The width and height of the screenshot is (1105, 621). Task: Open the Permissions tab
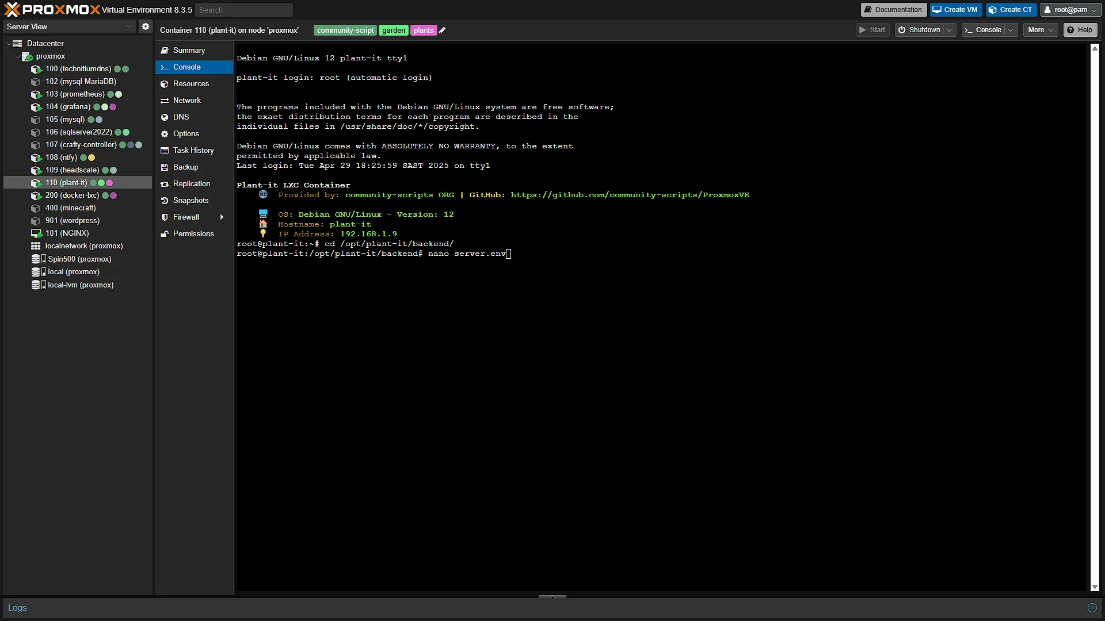(x=194, y=234)
